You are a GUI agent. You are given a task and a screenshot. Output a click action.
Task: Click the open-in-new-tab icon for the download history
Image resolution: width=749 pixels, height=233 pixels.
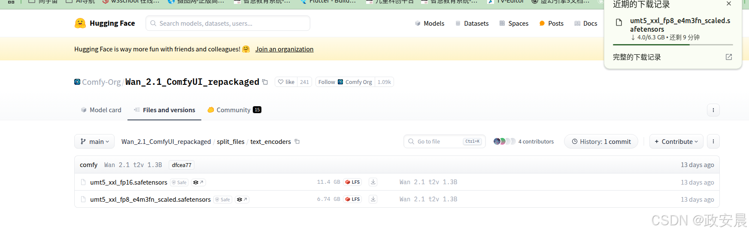(729, 57)
